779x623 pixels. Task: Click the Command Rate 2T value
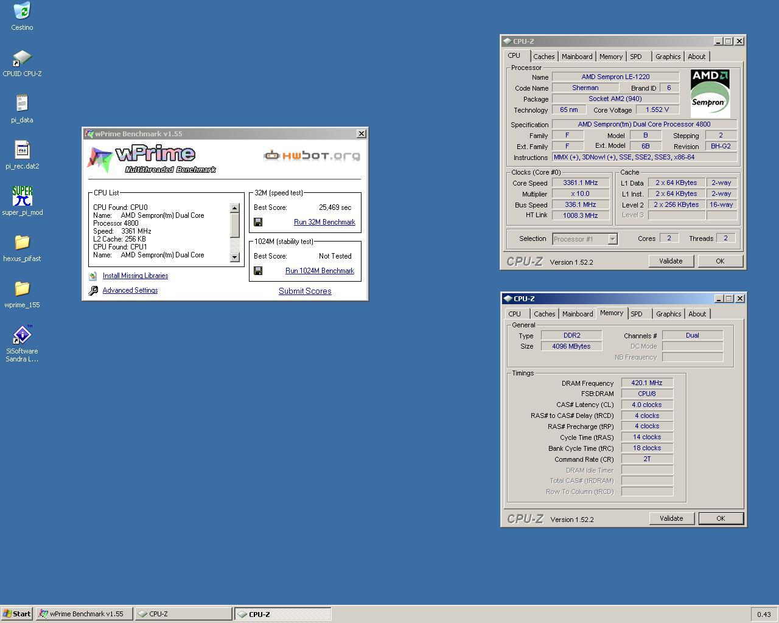pos(647,459)
